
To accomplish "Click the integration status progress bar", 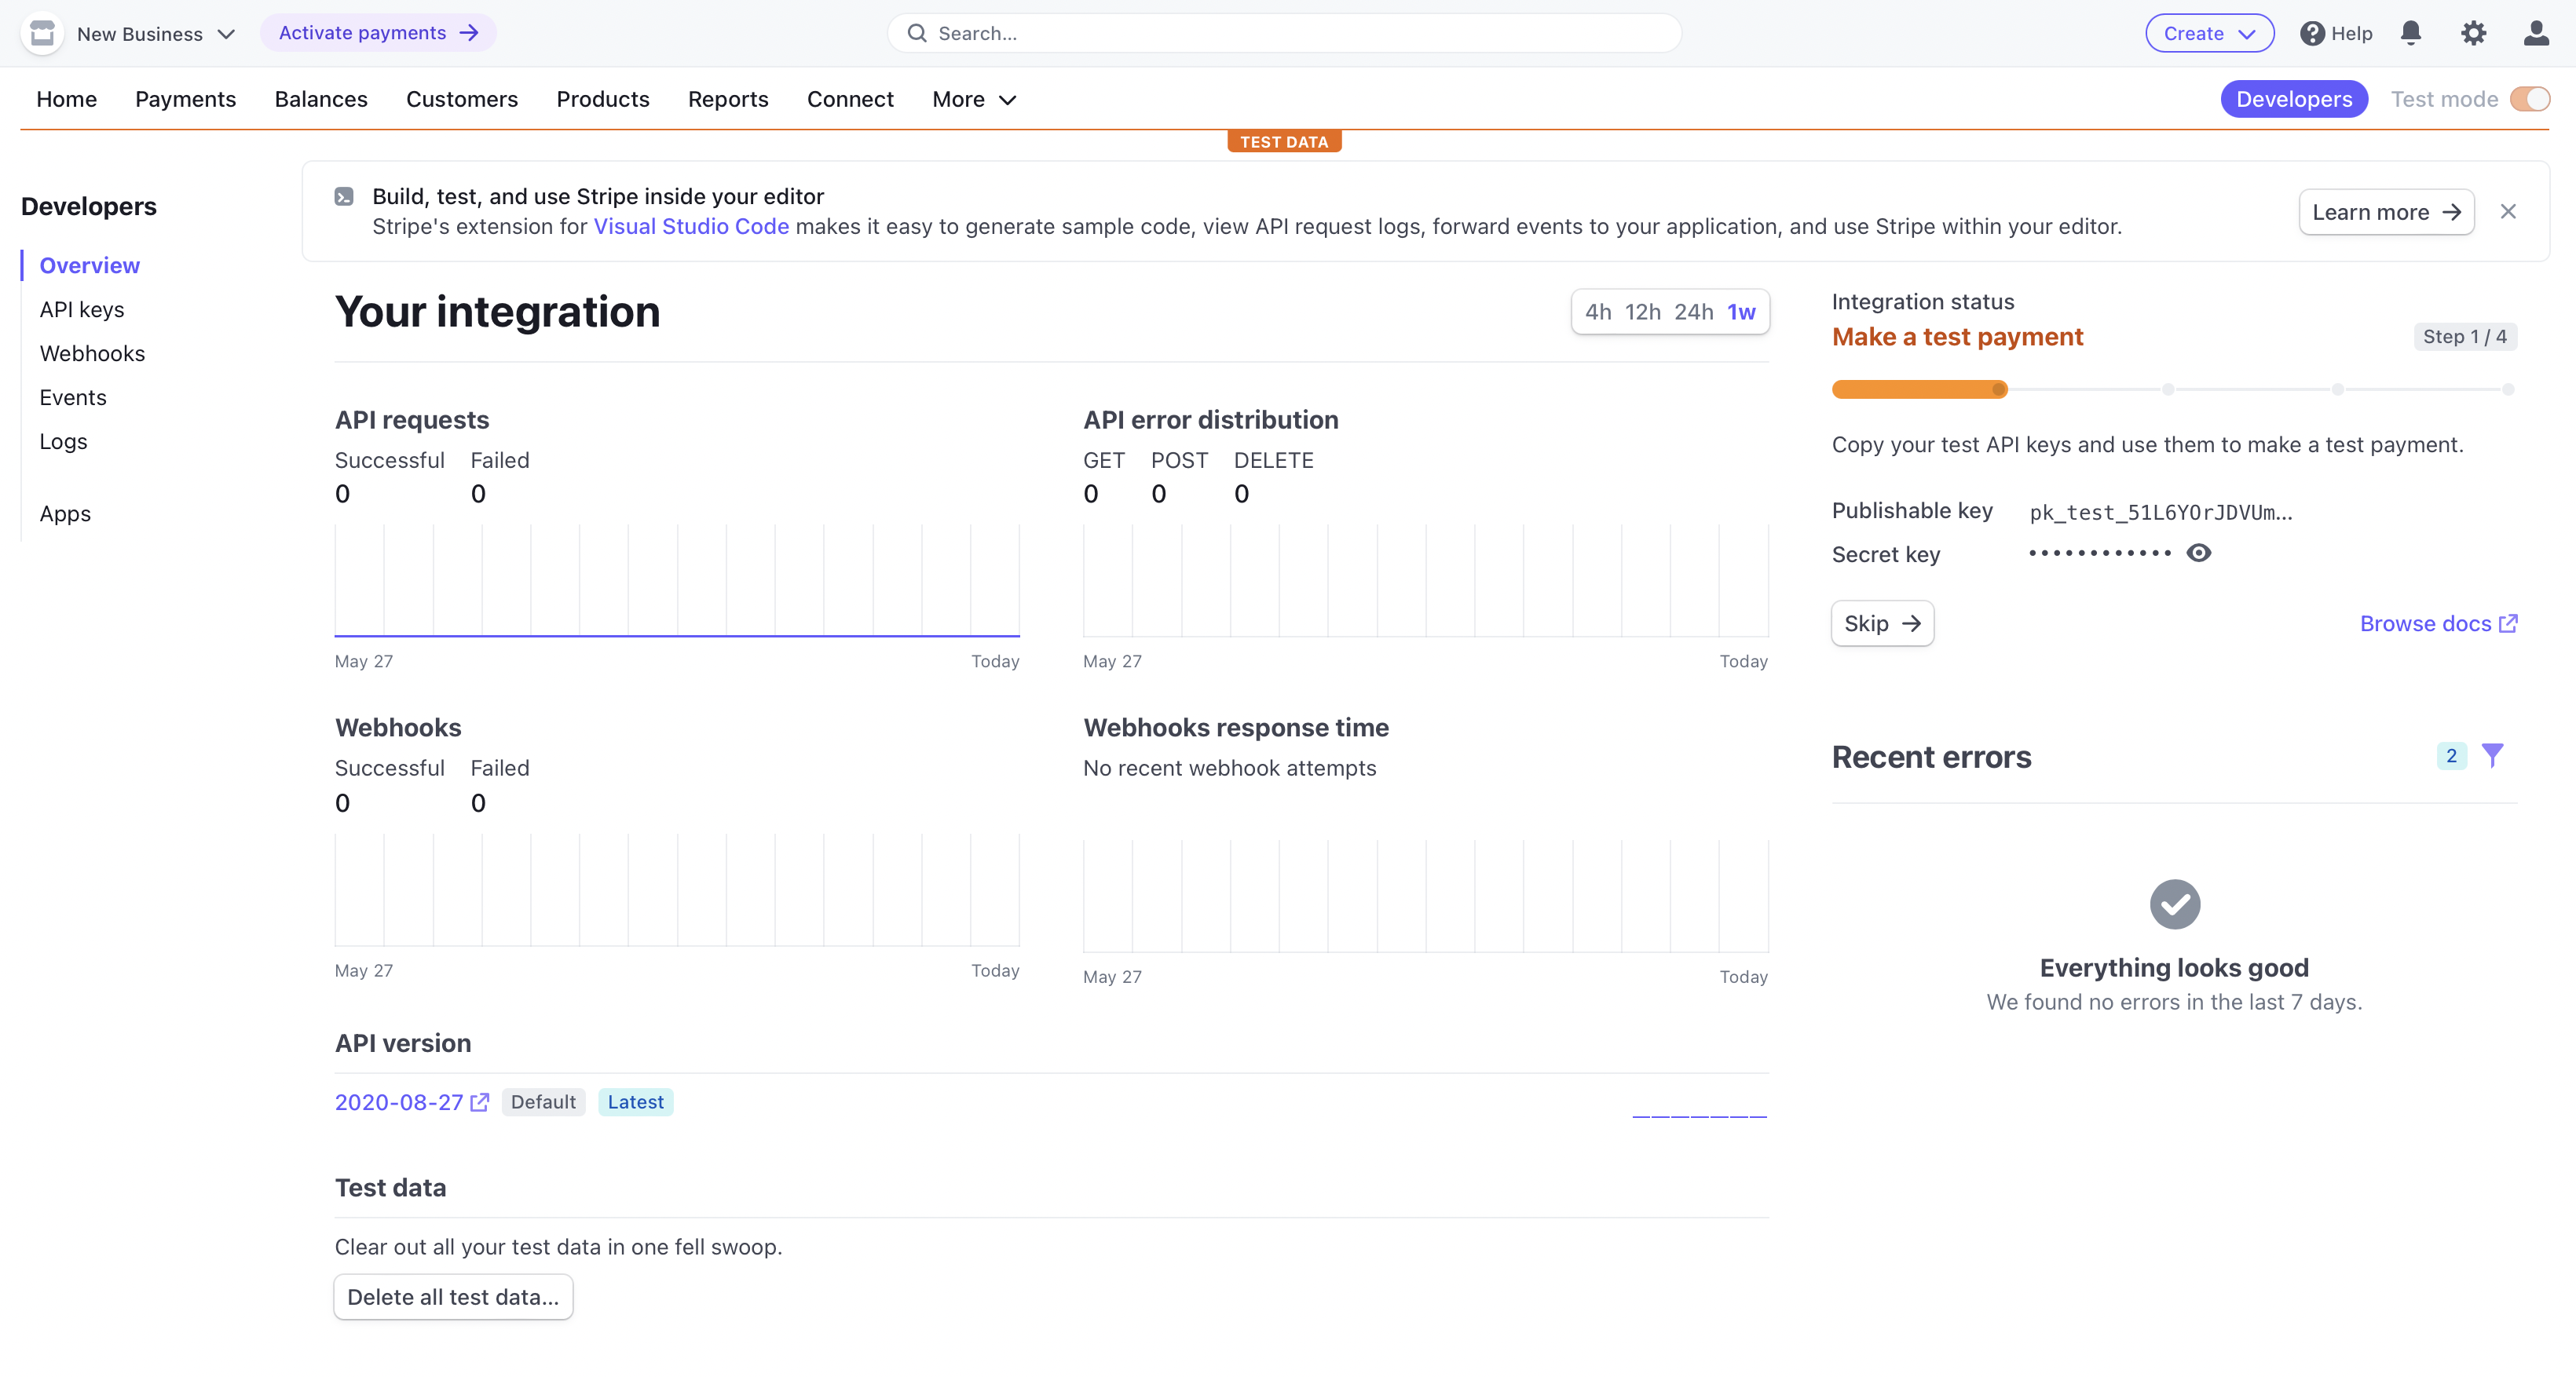I will click(x=2172, y=389).
